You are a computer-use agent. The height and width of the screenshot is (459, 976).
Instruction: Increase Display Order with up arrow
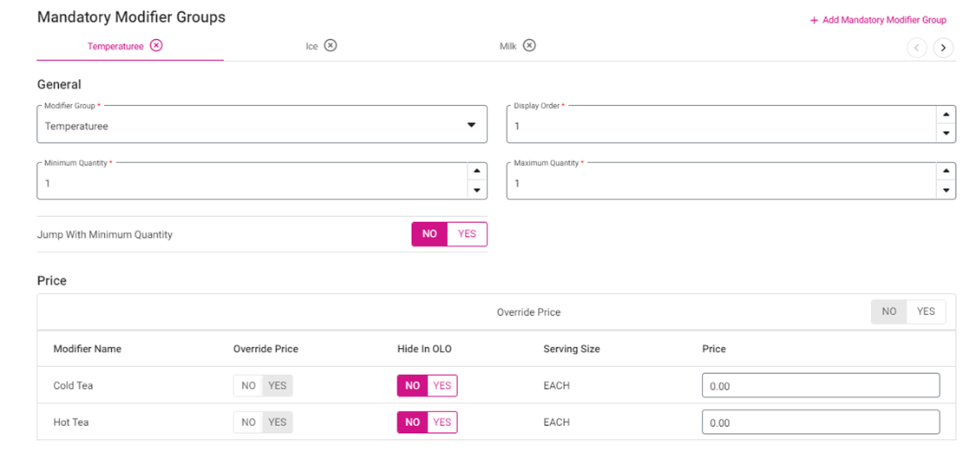pyautogui.click(x=946, y=115)
